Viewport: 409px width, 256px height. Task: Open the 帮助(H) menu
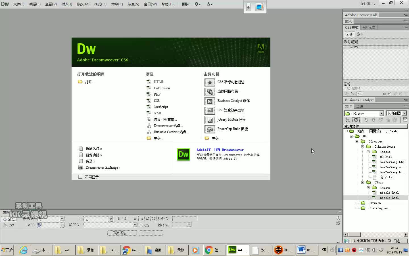(167, 4)
